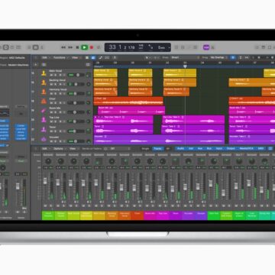This screenshot has width=275, height=275.
Task: Solo the Backing Vocal track
Action: [55, 84]
